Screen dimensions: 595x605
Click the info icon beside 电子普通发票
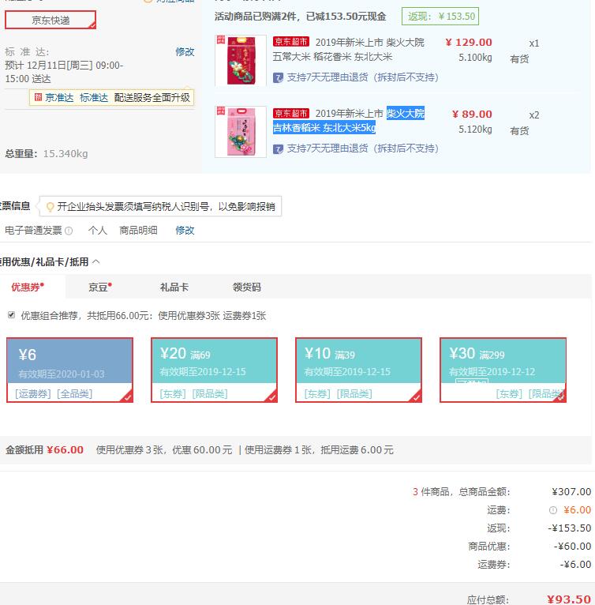coord(69,231)
